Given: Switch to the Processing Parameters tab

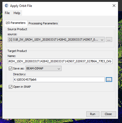Looking at the screenshot, I should [x=43, y=23].
